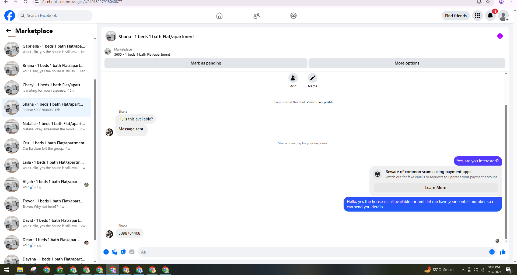Open the Windows Start menu
Screen dimensions: 517x275
tap(6, 270)
